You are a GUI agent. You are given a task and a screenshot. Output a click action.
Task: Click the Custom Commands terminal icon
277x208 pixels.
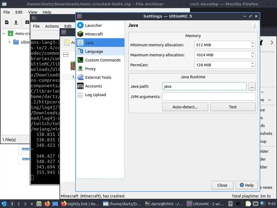click(80, 60)
